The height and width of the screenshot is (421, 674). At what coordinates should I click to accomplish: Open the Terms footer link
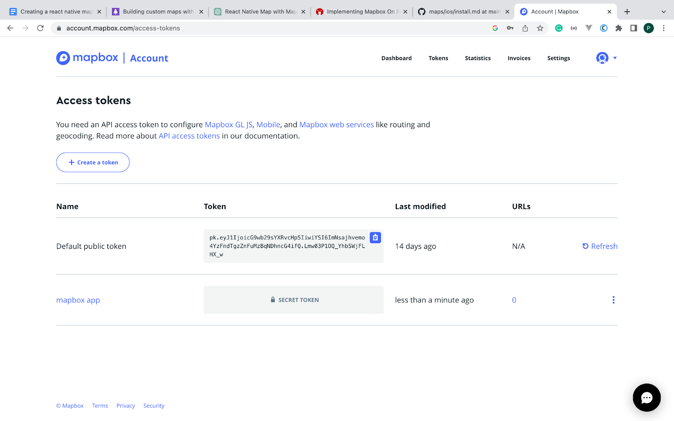tap(100, 406)
